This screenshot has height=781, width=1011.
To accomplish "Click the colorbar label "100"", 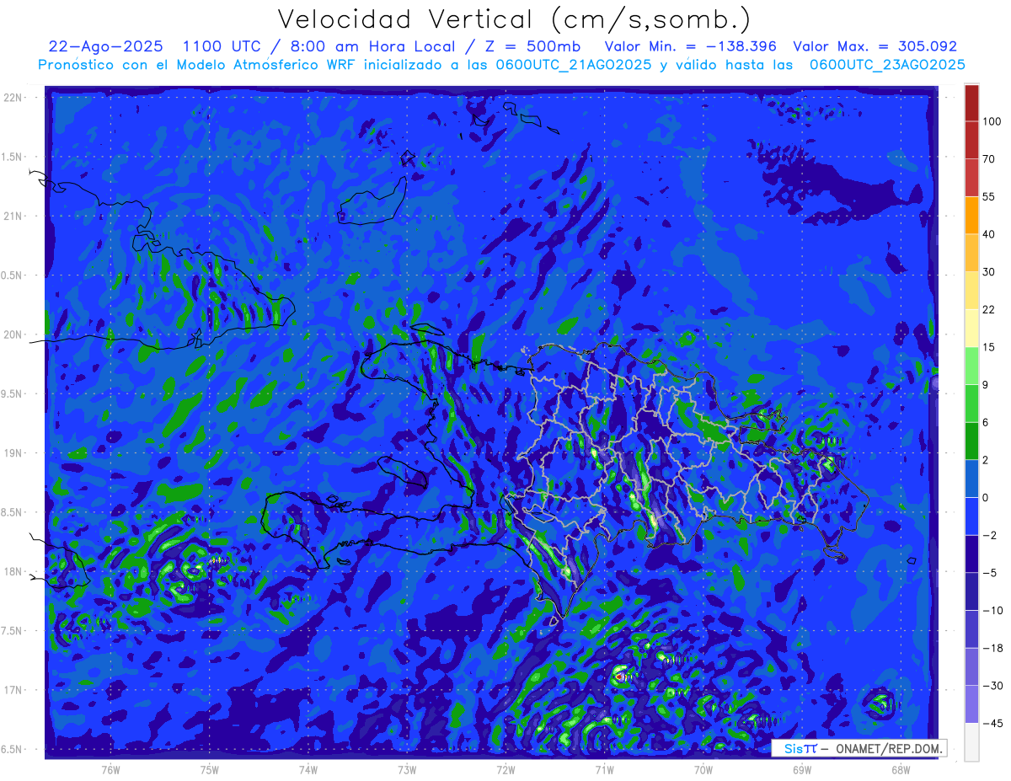I will (x=992, y=121).
